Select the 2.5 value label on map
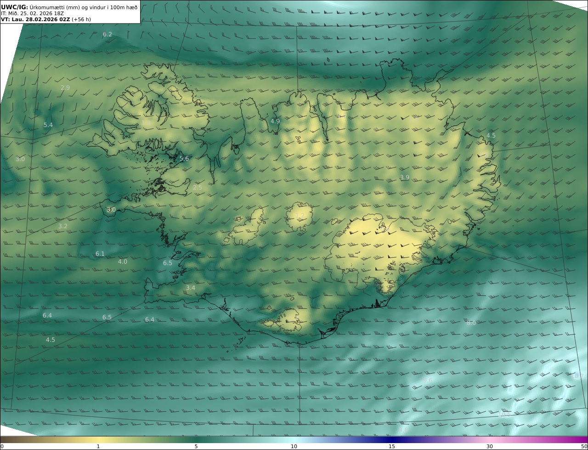Viewport: 588px width, 450px height. [x=198, y=188]
